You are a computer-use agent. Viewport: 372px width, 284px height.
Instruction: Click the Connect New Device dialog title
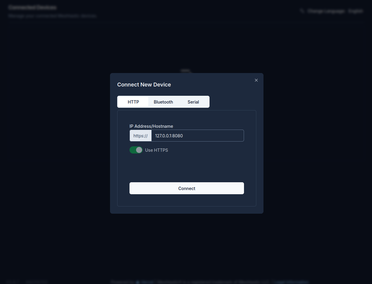coord(144,85)
